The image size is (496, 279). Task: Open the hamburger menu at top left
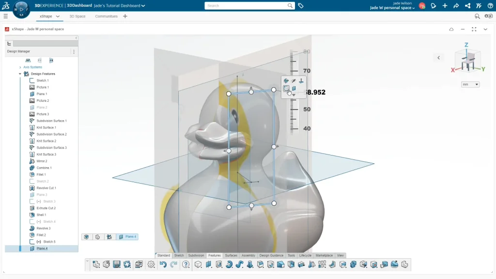6,16
